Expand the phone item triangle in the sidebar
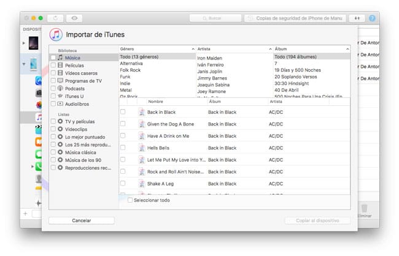399x256 pixels. click(33, 167)
